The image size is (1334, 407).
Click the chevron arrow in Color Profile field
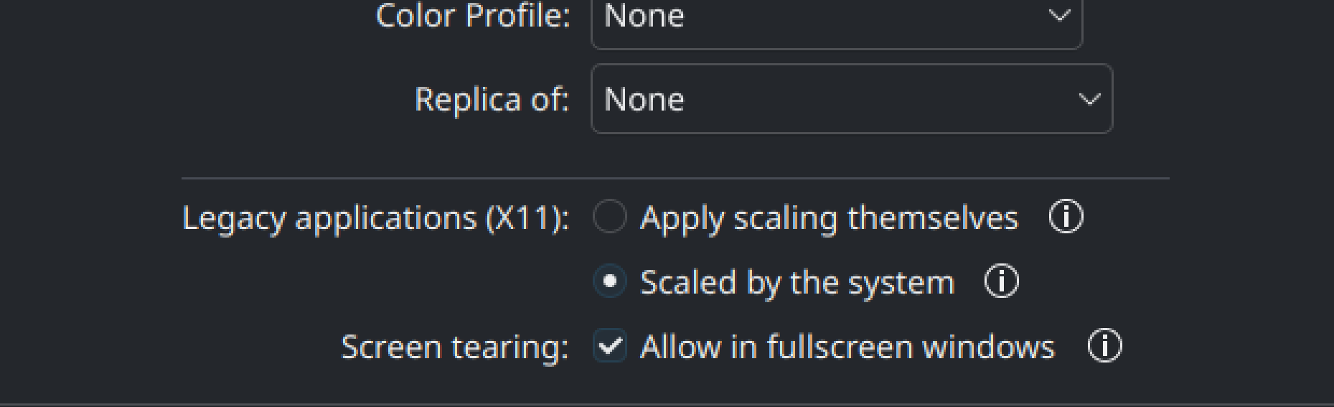click(x=1059, y=16)
